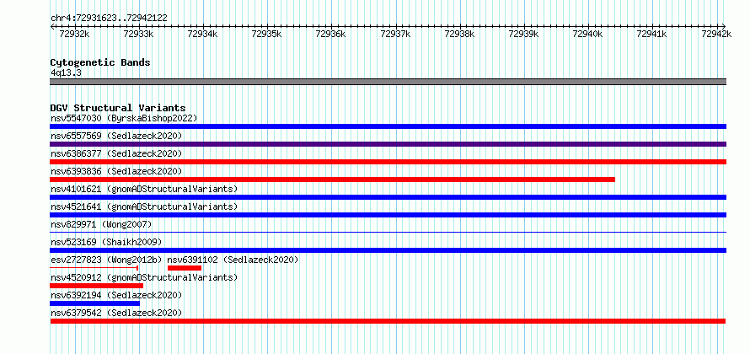This screenshot has width=750, height=354.
Task: Click the DGV Structural Variants track title
Action: [118, 108]
